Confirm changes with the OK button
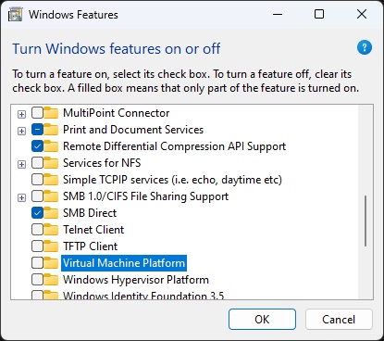Screen dimensions: 384x341 click(262, 319)
